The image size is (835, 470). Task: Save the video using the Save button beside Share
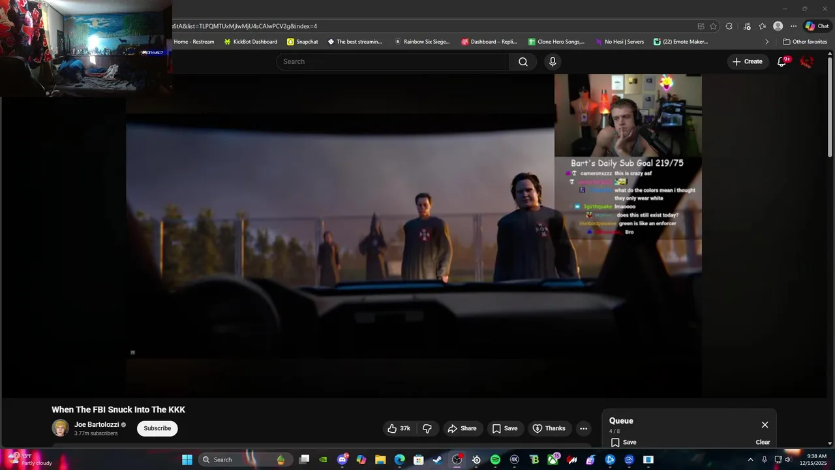click(x=504, y=428)
